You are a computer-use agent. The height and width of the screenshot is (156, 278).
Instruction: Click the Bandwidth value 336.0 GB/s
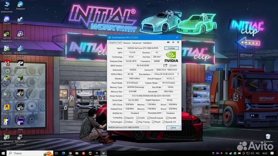[169, 92]
